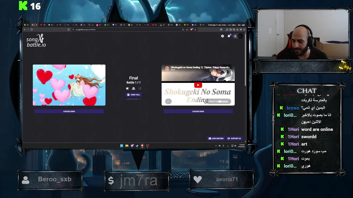Open the left hearts anime video thumbnail
The width and height of the screenshot is (353, 198).
point(69,85)
